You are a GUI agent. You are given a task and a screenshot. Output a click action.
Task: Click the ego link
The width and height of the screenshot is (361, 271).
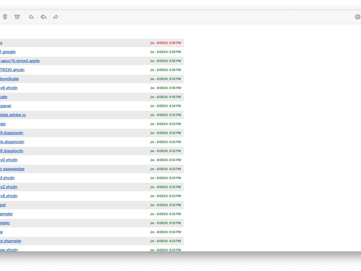coord(3,124)
